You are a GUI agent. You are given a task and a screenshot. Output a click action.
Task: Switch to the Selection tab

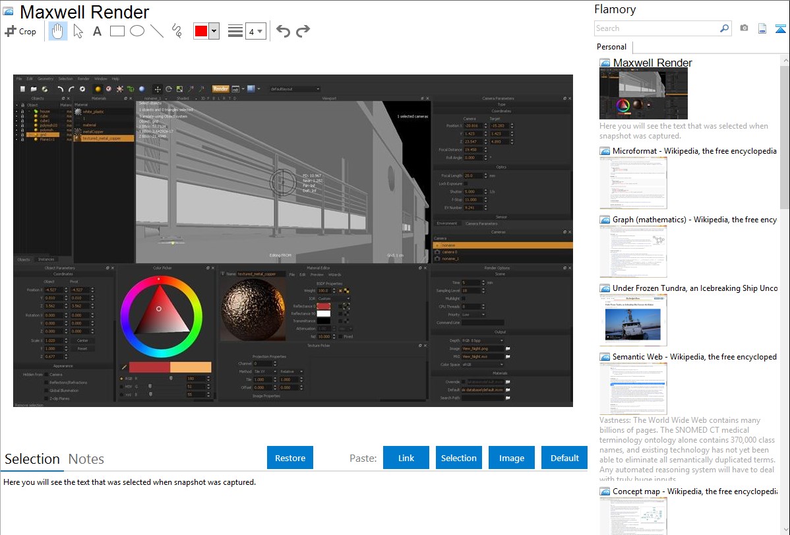tap(32, 459)
